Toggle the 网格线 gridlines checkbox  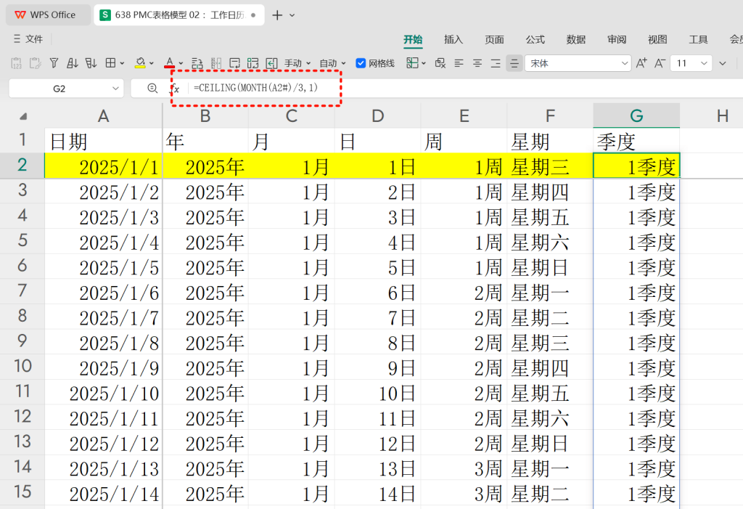click(361, 63)
